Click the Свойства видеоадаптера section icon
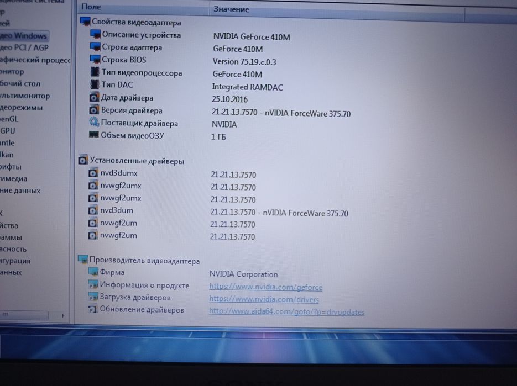Screen dimensions: 517x386 click(85, 22)
